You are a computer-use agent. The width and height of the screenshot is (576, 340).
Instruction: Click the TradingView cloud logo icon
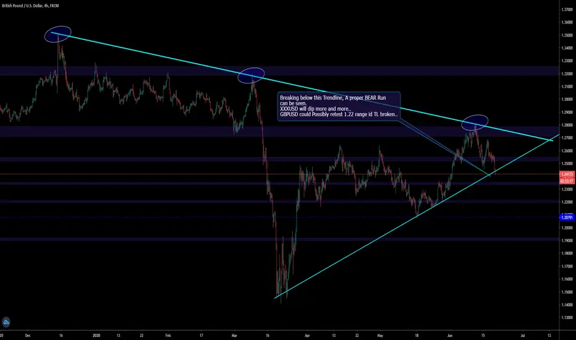click(6, 322)
